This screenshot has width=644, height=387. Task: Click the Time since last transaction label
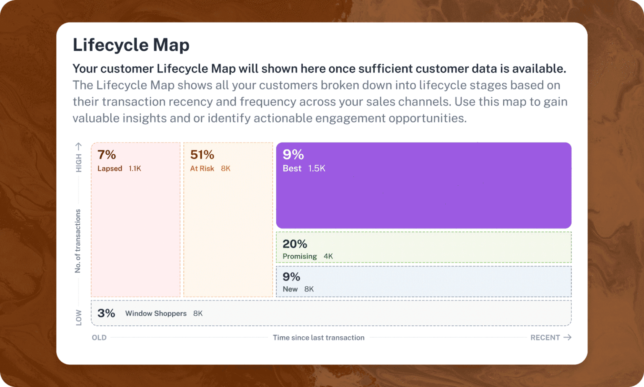[319, 338]
